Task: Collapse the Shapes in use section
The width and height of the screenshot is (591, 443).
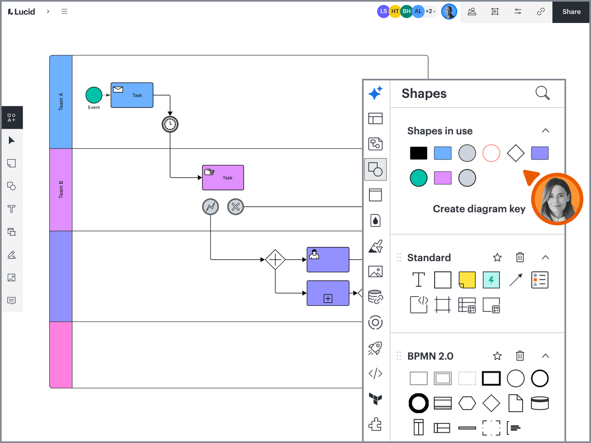Action: tap(545, 130)
